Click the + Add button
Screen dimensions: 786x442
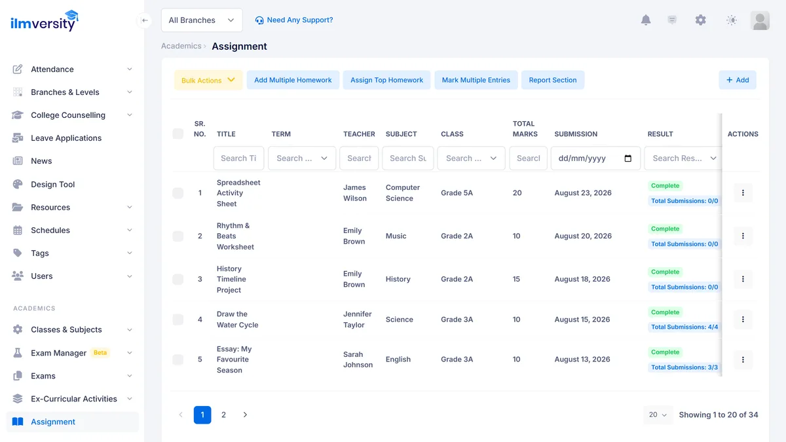click(738, 80)
